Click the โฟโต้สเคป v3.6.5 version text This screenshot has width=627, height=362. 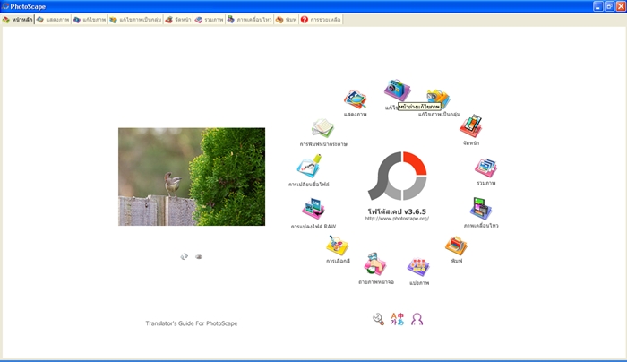(397, 211)
